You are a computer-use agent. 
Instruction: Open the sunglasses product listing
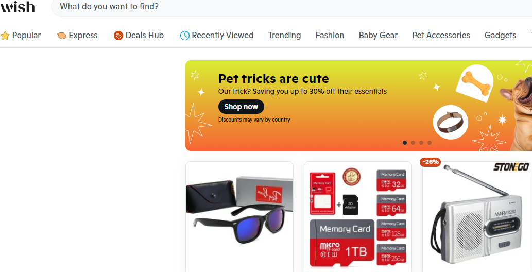239,217
